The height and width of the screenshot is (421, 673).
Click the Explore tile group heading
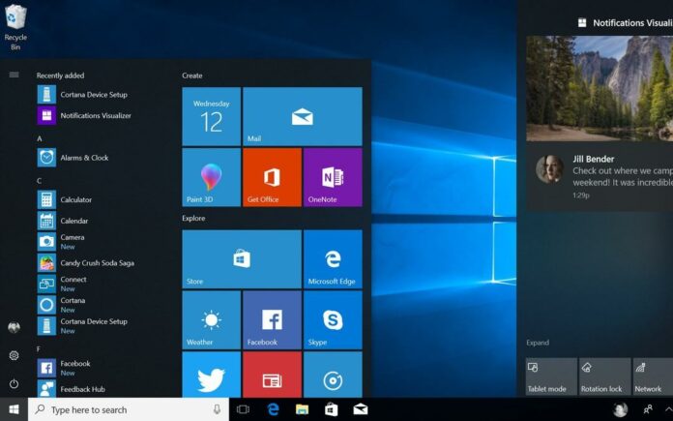(x=193, y=218)
